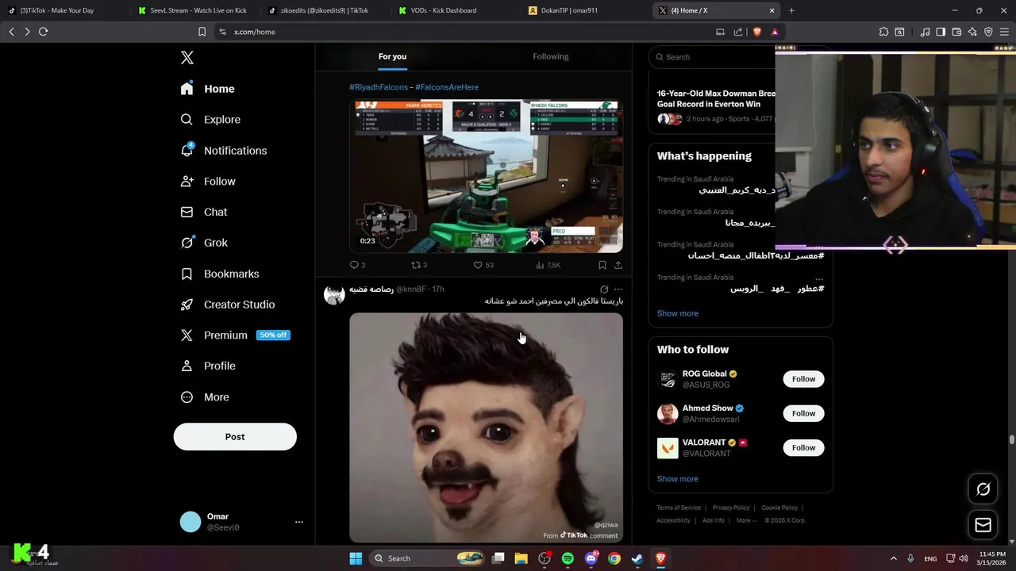The image size is (1016, 571).
Task: Switch to VODs Kick Dashboard tab
Action: [454, 10]
